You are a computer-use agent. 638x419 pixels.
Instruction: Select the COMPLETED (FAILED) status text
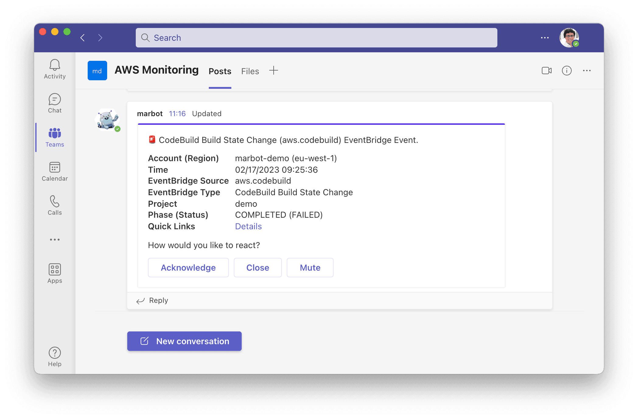[279, 215]
